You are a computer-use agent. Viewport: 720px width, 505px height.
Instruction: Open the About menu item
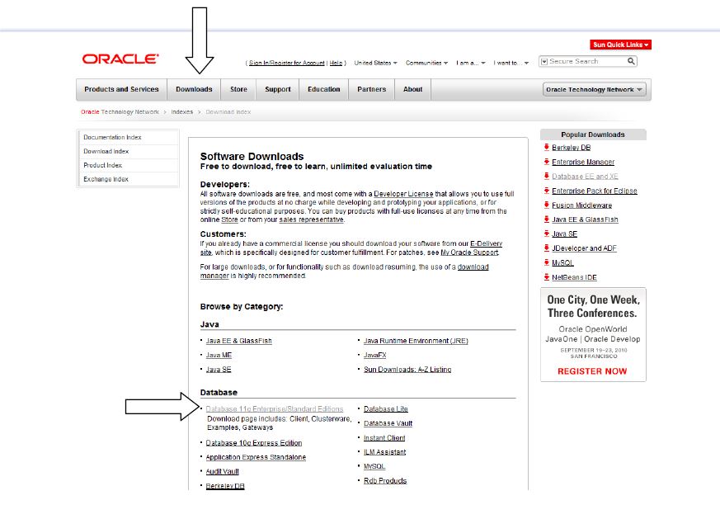(x=413, y=89)
